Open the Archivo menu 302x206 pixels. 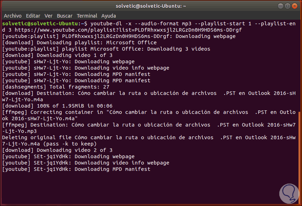point(13,16)
